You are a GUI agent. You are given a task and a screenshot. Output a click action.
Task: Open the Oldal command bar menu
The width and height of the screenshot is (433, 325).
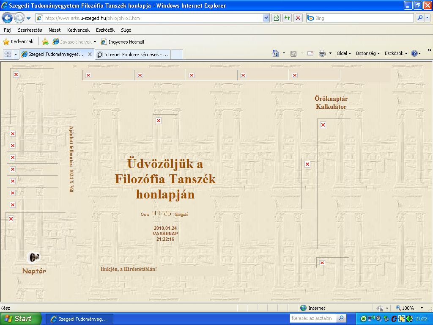point(344,53)
